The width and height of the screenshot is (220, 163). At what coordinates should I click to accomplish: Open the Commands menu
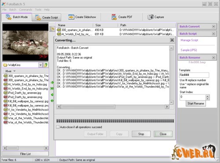pos(26,10)
